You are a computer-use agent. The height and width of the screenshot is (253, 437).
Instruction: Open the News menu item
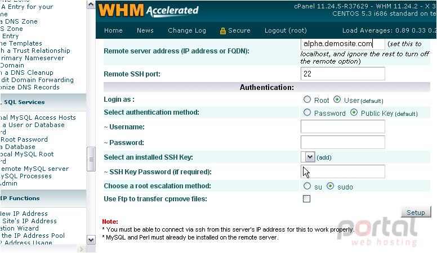145,30
